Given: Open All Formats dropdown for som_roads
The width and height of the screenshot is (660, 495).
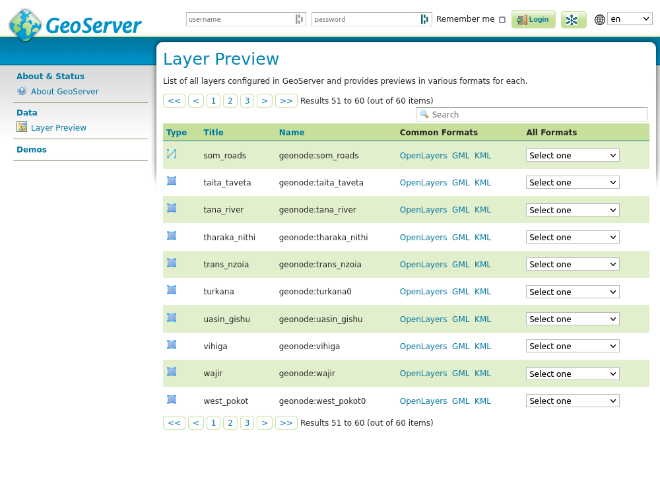Looking at the screenshot, I should (572, 155).
